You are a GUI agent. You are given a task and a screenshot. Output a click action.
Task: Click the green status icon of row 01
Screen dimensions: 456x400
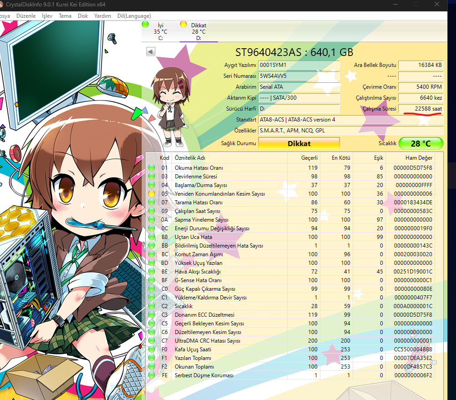pos(152,167)
